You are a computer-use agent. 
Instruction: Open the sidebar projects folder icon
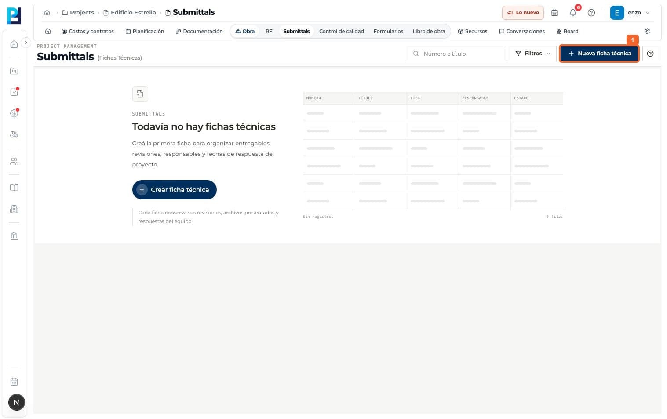(x=14, y=71)
